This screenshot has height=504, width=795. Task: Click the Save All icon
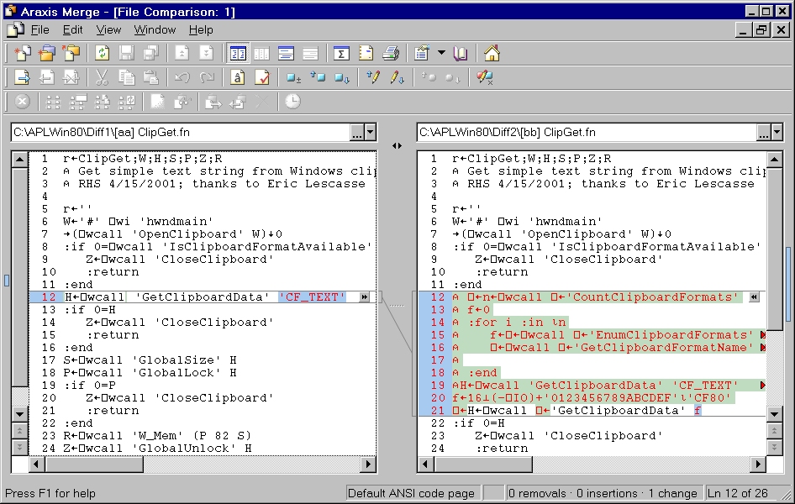150,53
